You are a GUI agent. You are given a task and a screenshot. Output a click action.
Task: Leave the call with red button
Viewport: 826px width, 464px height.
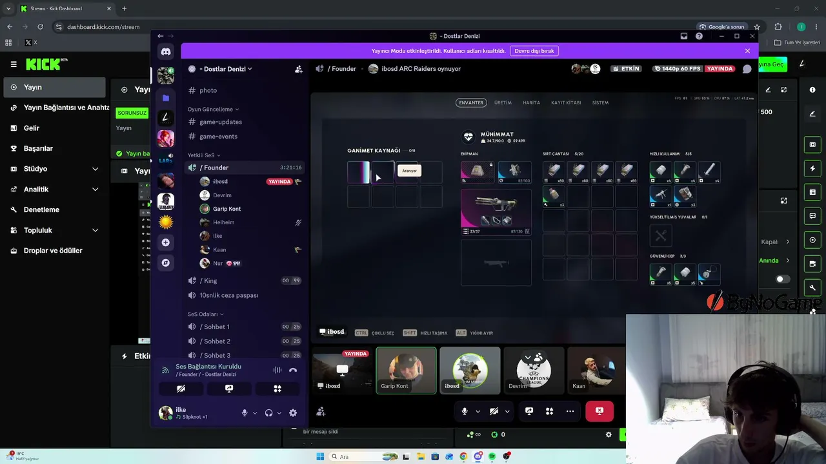point(599,411)
